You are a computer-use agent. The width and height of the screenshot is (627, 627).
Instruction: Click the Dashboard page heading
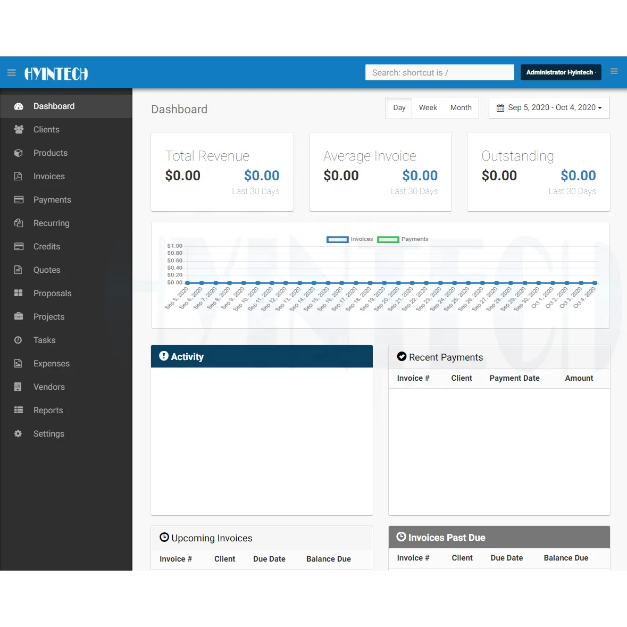(179, 109)
